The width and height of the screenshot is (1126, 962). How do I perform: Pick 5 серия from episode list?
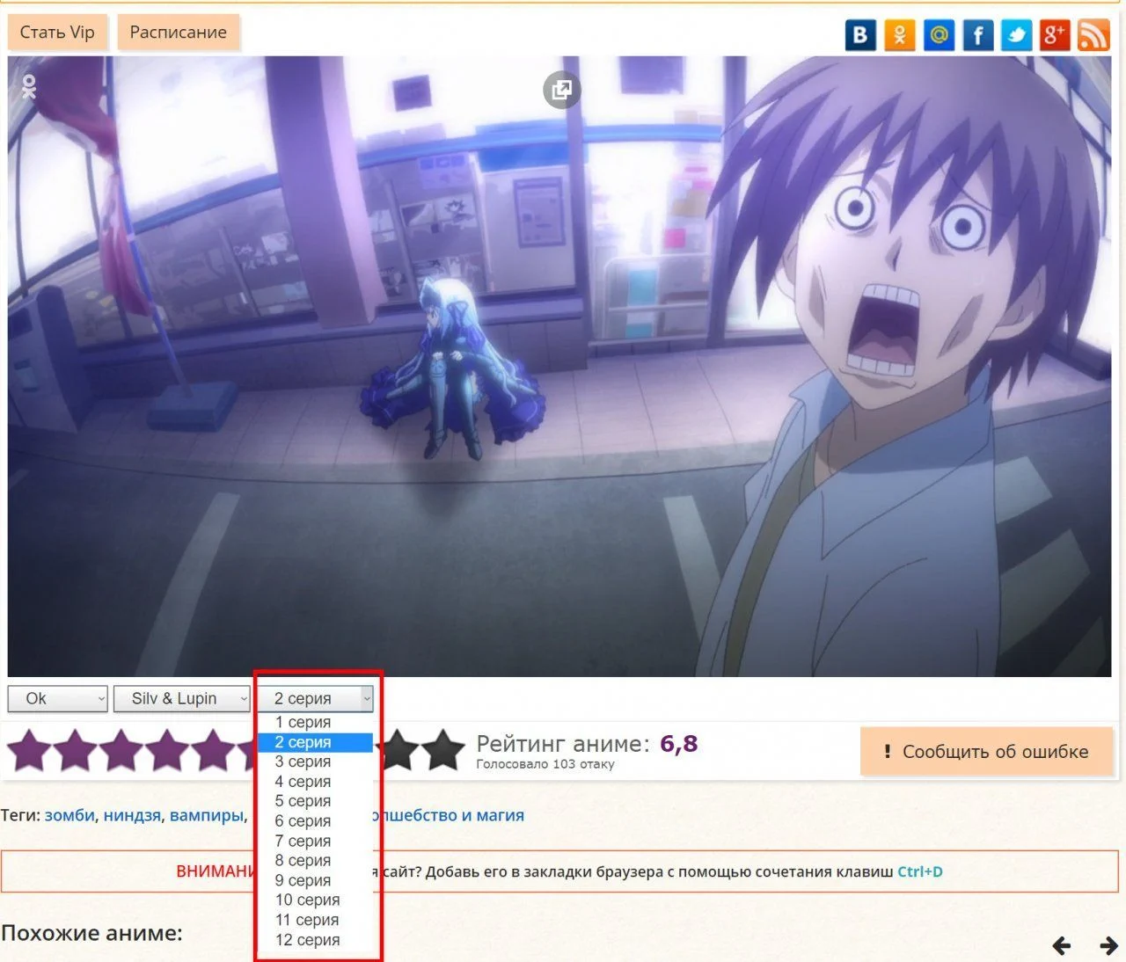(316, 801)
